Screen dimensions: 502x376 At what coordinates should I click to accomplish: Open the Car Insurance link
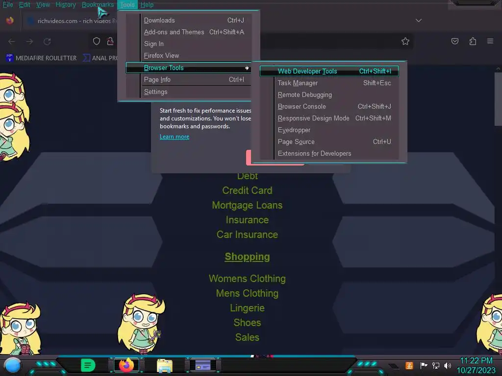pos(247,235)
